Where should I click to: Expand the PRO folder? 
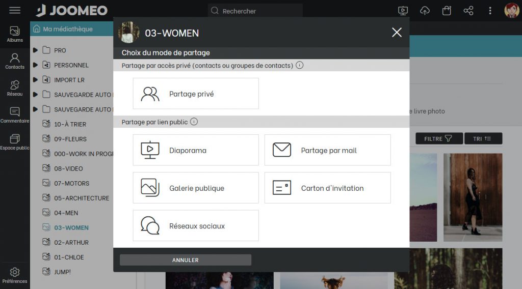point(36,50)
